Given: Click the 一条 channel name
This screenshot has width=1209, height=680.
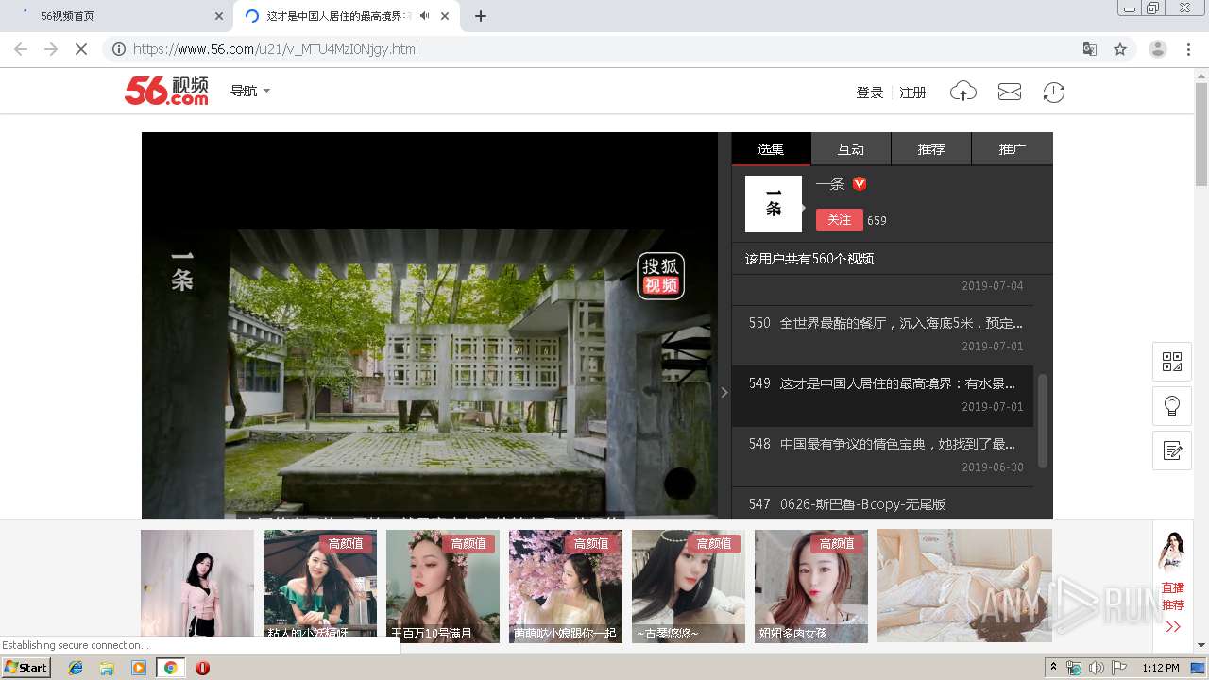Looking at the screenshot, I should pos(830,184).
